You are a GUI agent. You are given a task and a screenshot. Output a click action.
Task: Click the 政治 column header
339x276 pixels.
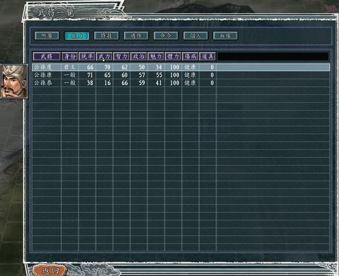tap(138, 56)
